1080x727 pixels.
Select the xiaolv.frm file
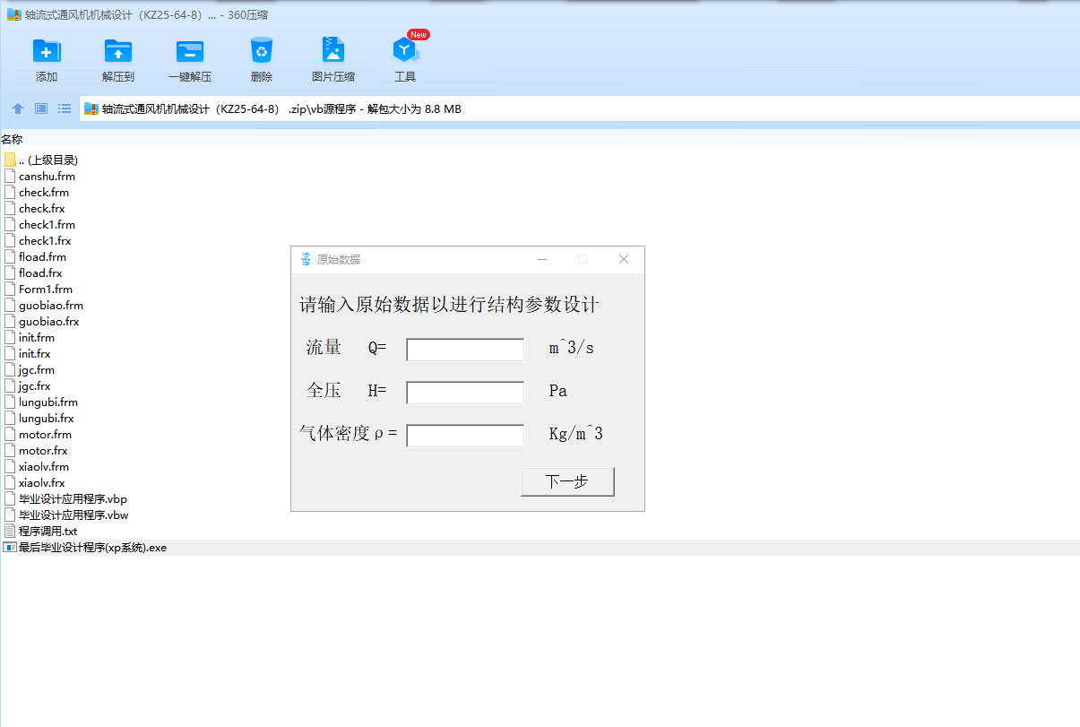point(44,467)
